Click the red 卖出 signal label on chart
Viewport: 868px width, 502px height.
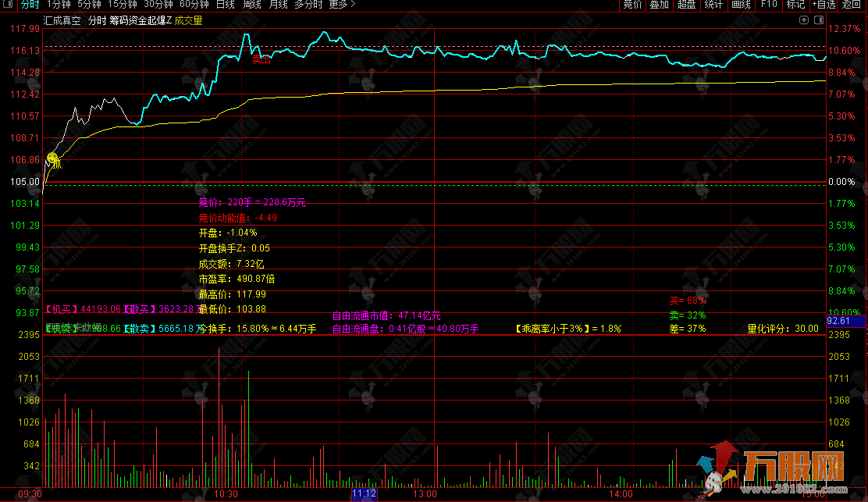click(x=261, y=60)
